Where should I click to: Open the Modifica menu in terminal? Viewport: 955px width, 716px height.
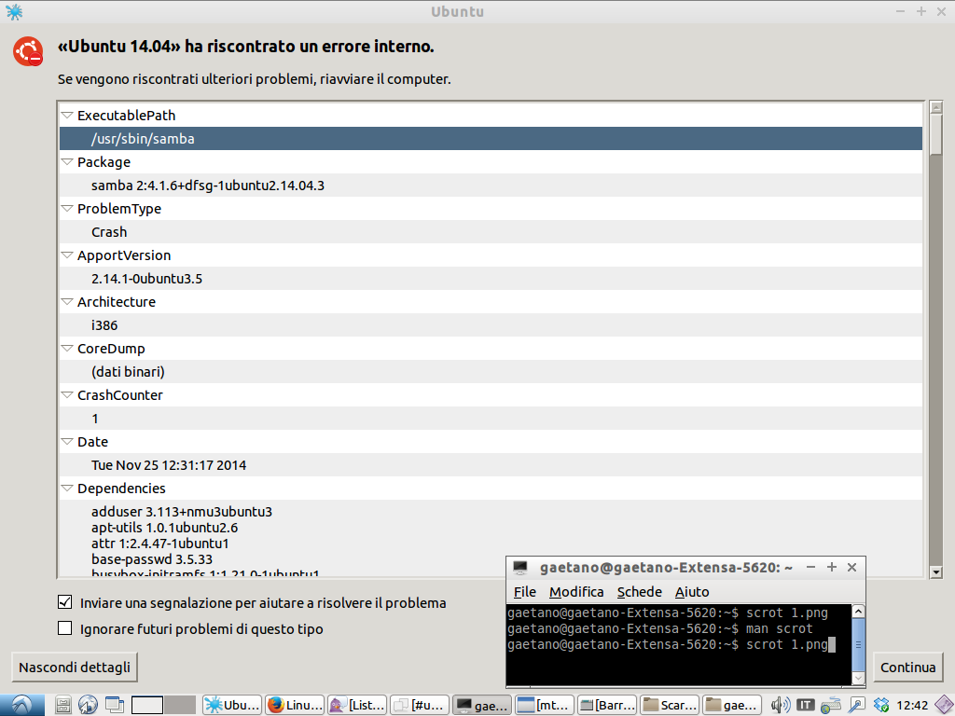pyautogui.click(x=575, y=592)
